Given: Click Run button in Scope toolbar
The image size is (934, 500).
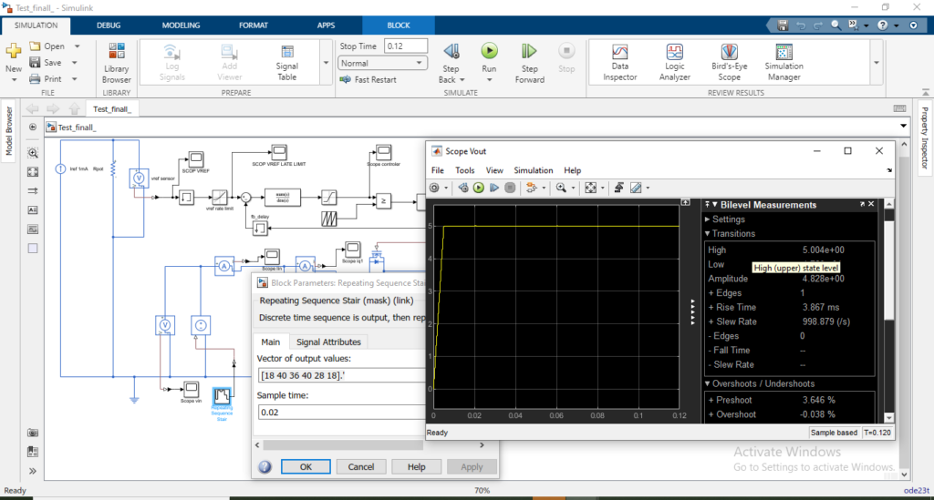Looking at the screenshot, I should click(478, 188).
